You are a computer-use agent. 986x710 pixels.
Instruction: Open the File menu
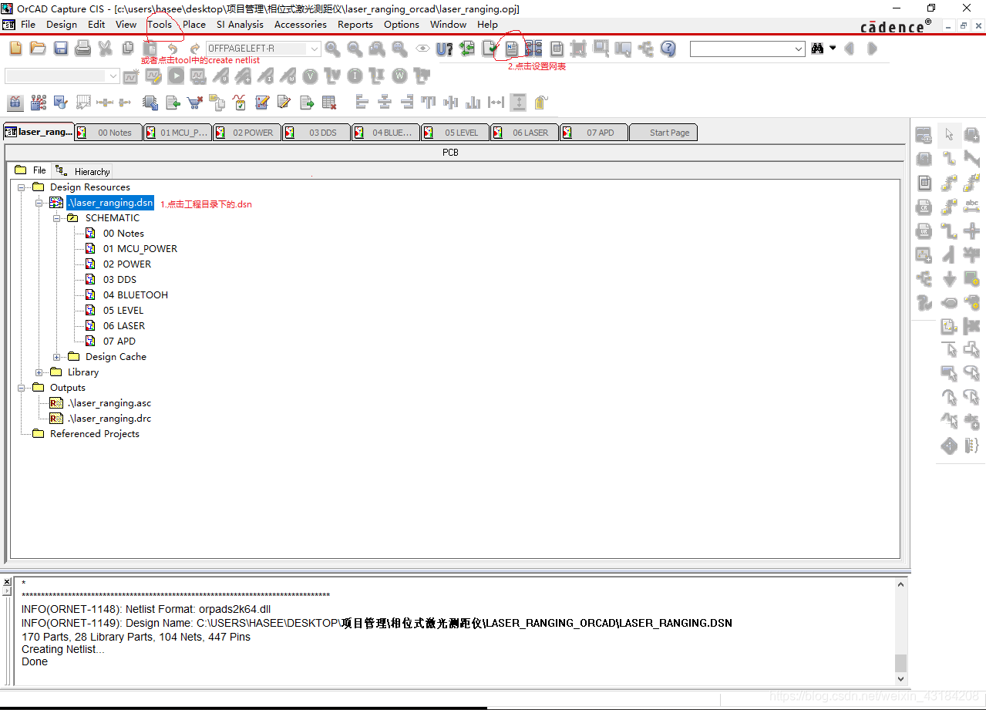pos(28,24)
